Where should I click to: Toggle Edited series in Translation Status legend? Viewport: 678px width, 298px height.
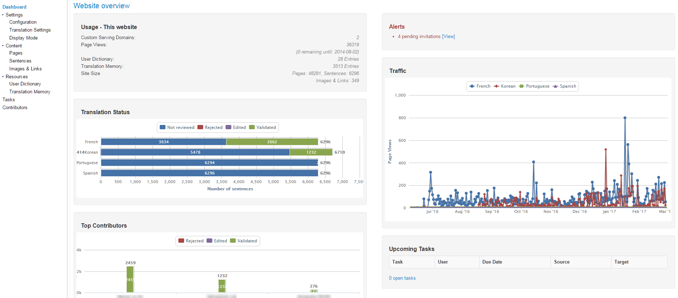tap(236, 127)
